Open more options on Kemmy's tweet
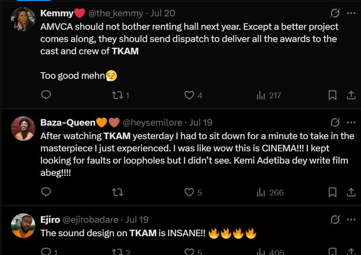Viewport: 361px width, 255px height. [351, 13]
